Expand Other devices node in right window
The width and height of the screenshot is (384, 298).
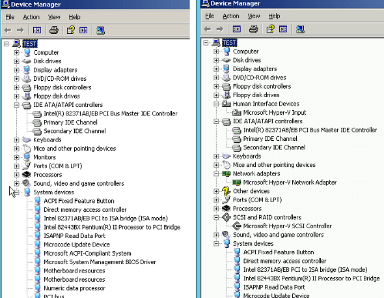coord(216,191)
